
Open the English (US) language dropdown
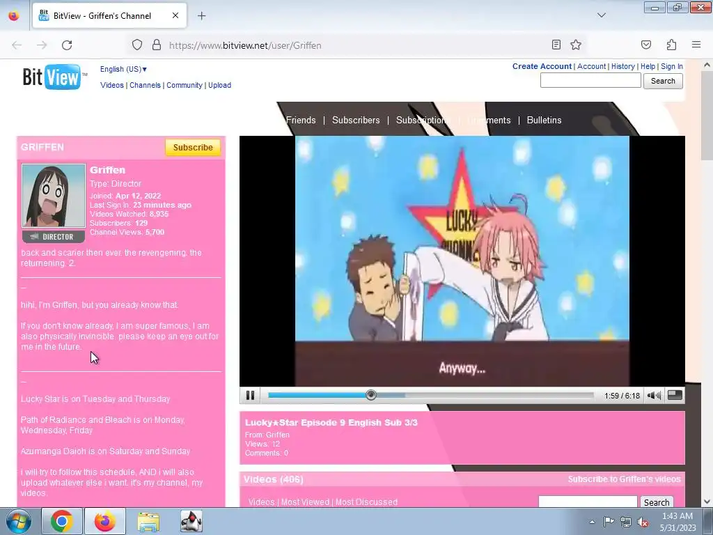[x=123, y=69]
